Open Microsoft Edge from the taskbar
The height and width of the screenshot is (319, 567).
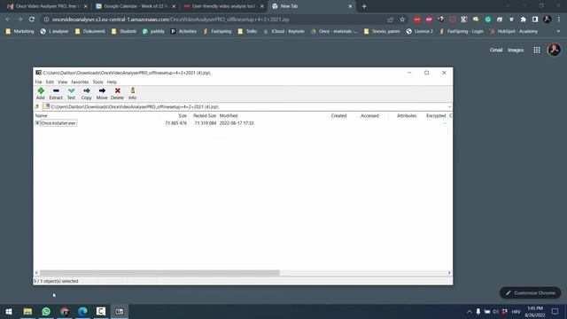tap(82, 311)
